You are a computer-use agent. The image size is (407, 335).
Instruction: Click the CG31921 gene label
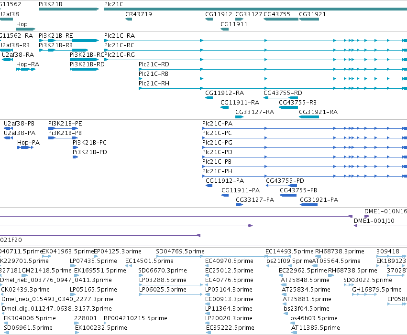coord(312,14)
